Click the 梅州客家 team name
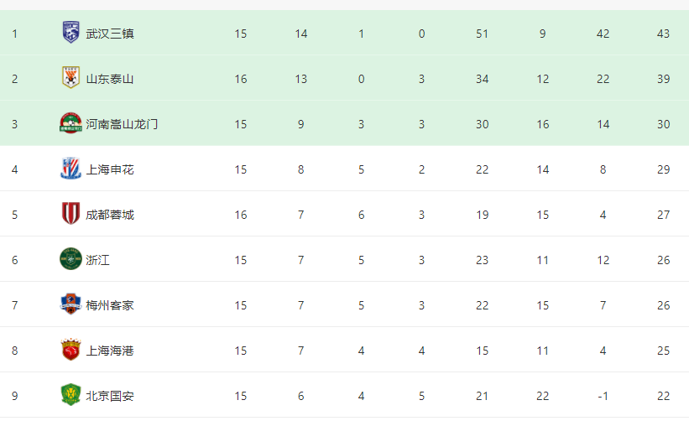 coord(110,305)
